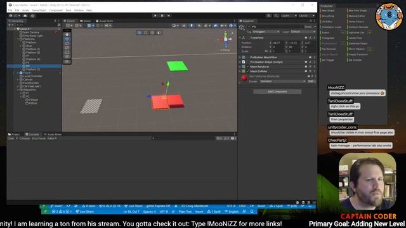
Task: Click ProBuilder Flip Normals button
Action: [x=329, y=49]
